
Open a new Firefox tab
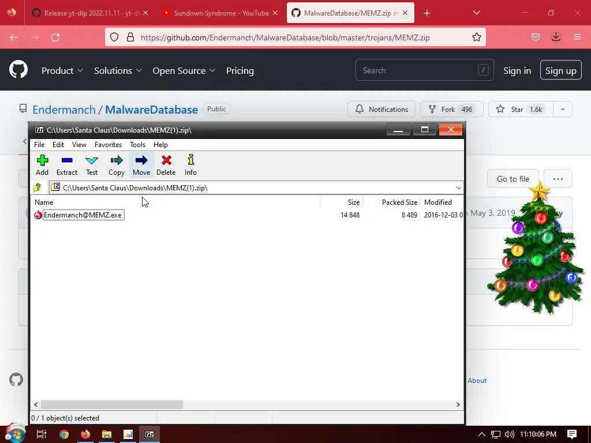(x=427, y=13)
